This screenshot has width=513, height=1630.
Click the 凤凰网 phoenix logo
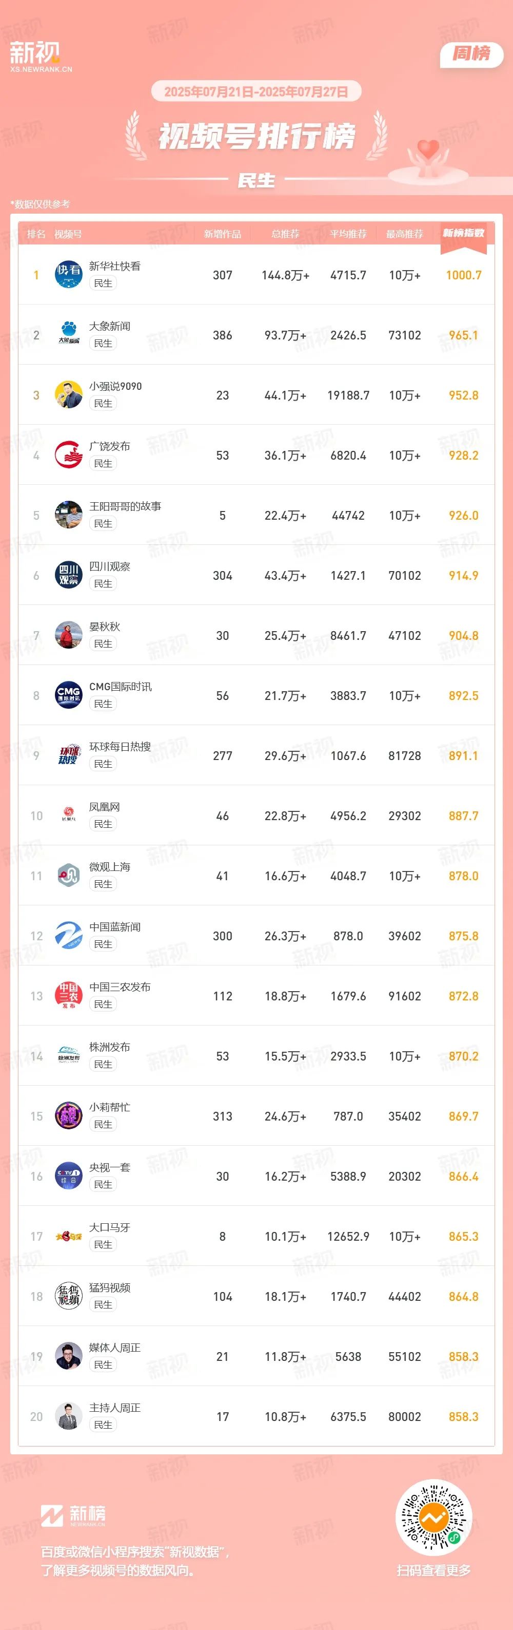(x=68, y=816)
